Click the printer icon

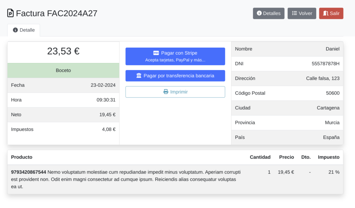pyautogui.click(x=166, y=92)
